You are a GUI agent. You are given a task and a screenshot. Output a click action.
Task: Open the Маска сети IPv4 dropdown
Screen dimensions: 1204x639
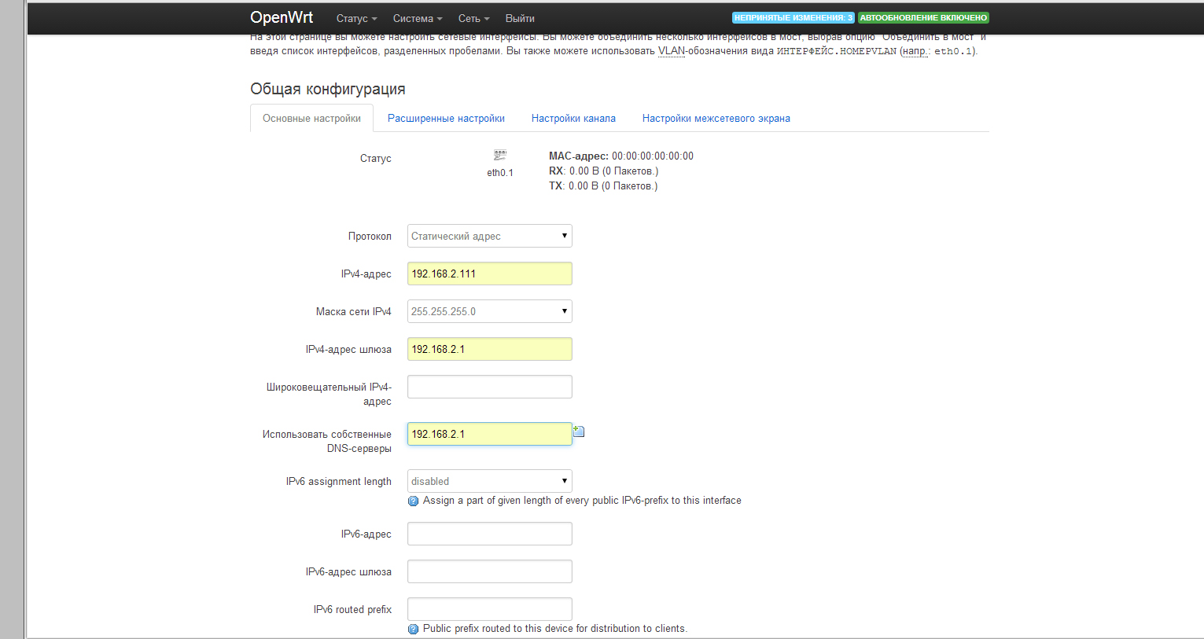[489, 311]
